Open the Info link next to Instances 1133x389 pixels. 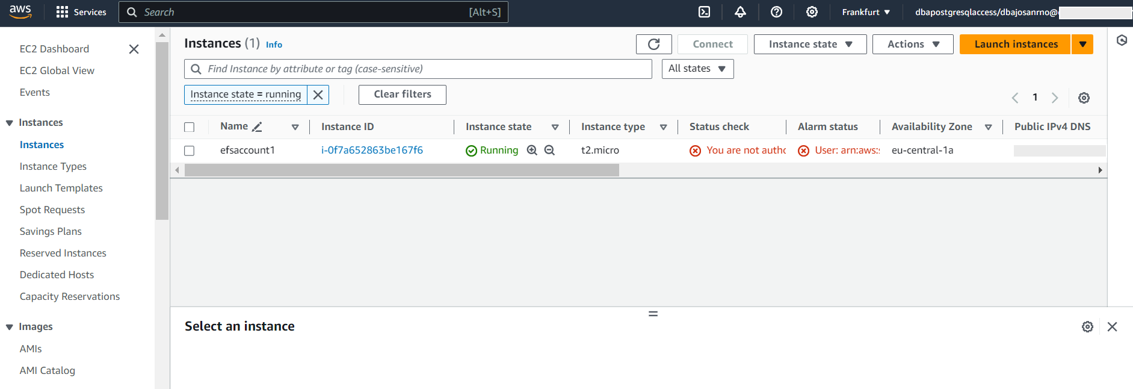[274, 45]
